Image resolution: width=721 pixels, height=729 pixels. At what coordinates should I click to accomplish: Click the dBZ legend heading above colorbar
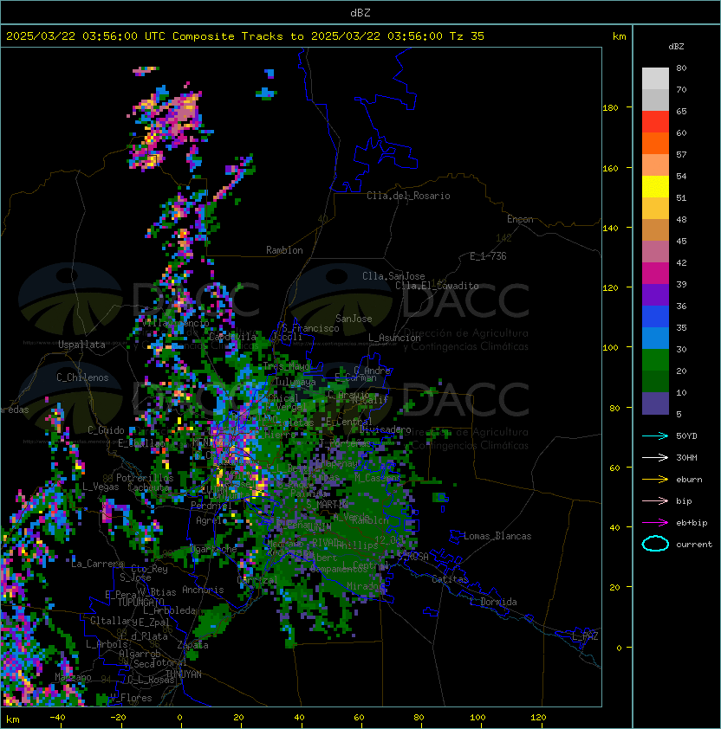point(676,47)
